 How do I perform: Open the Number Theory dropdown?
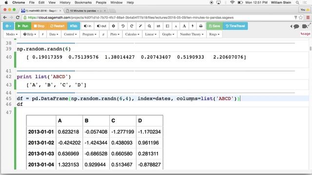pos(192,34)
